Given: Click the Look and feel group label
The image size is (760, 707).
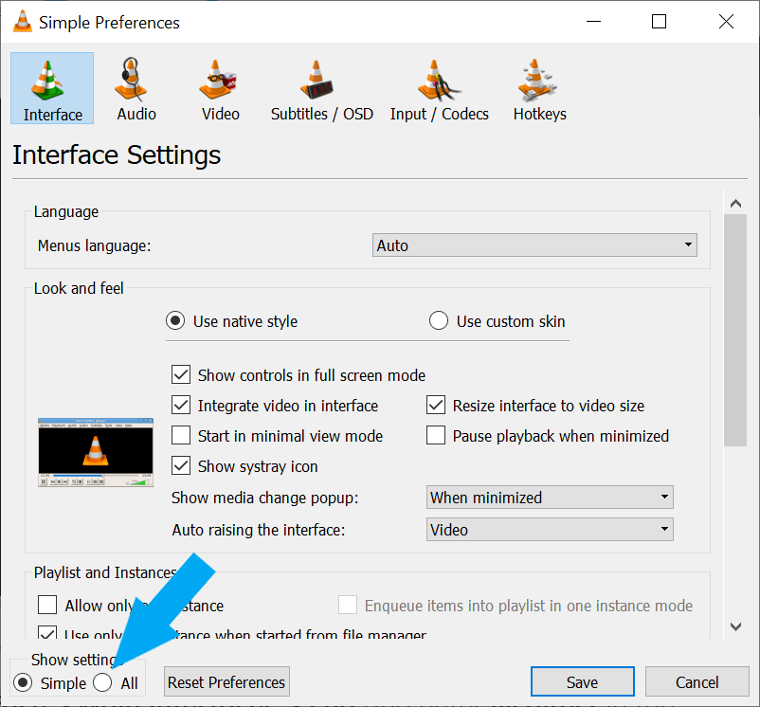Looking at the screenshot, I should click(79, 288).
